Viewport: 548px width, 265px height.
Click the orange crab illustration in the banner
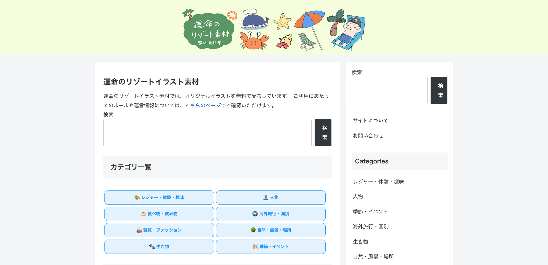pos(254,41)
